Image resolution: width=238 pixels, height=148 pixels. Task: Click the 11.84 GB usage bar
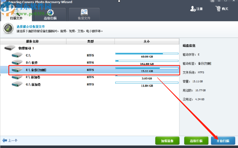[147, 83]
